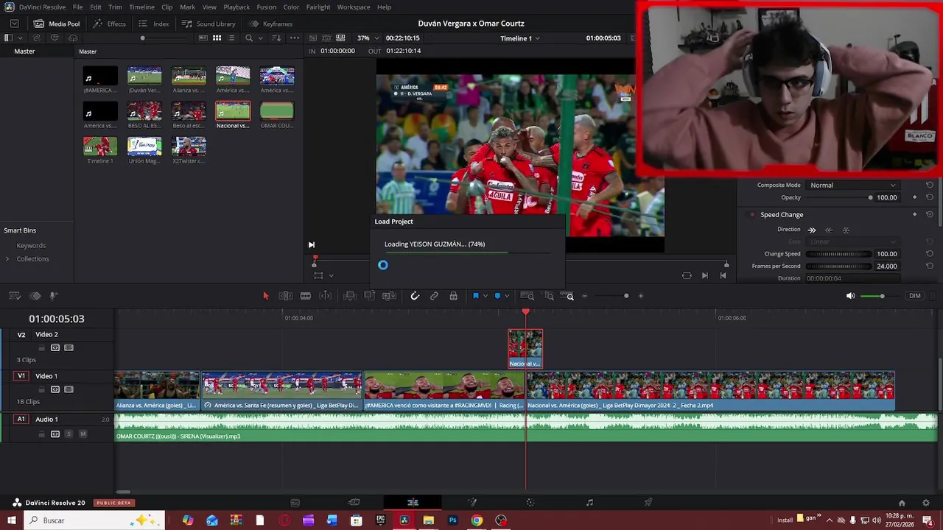Click the Detail Zoom timeline icon
This screenshot has width=943, height=530.
coord(549,296)
